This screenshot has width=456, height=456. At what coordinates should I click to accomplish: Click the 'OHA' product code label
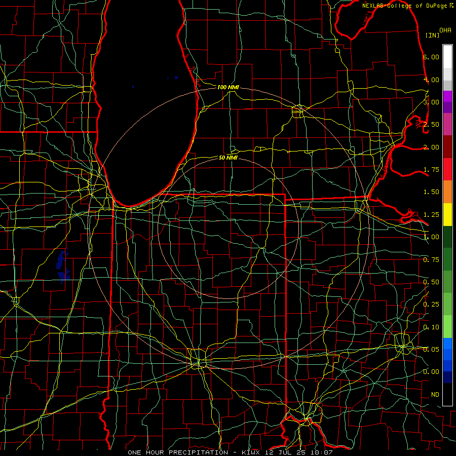pos(445,30)
